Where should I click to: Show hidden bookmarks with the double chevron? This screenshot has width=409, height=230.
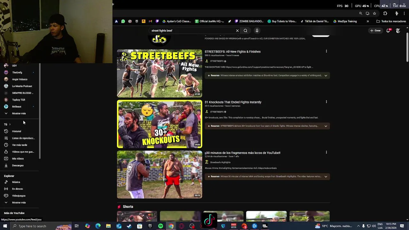pyautogui.click(x=368, y=21)
